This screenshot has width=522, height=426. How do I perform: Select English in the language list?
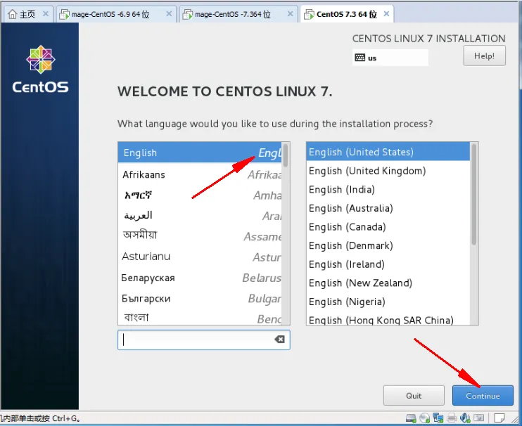200,153
